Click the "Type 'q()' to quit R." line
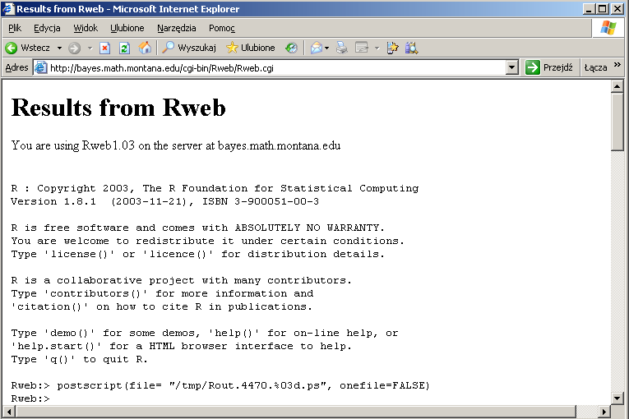 point(80,359)
